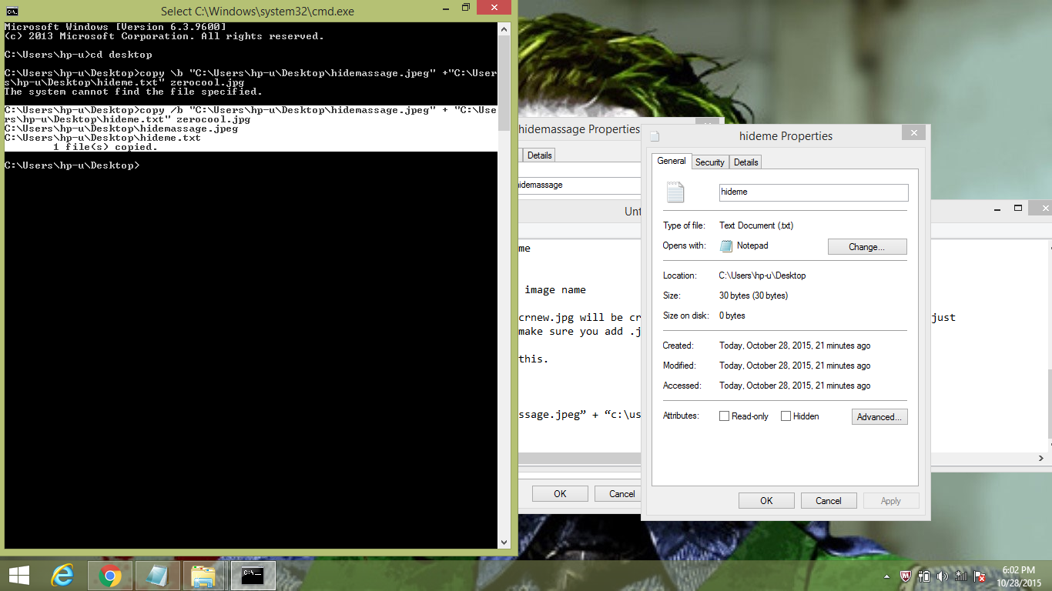Click the "this." text line in Notepad
The width and height of the screenshot is (1052, 591).
pos(534,359)
